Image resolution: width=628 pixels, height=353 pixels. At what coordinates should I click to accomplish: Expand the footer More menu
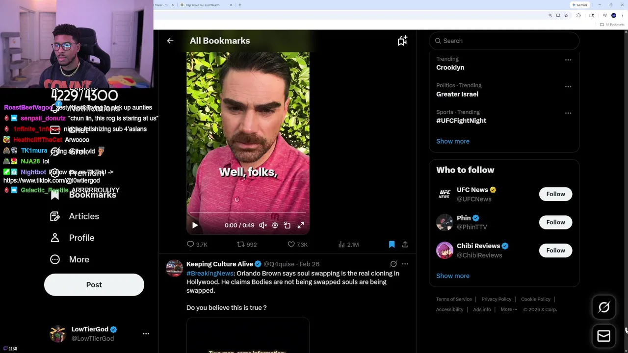(509, 309)
